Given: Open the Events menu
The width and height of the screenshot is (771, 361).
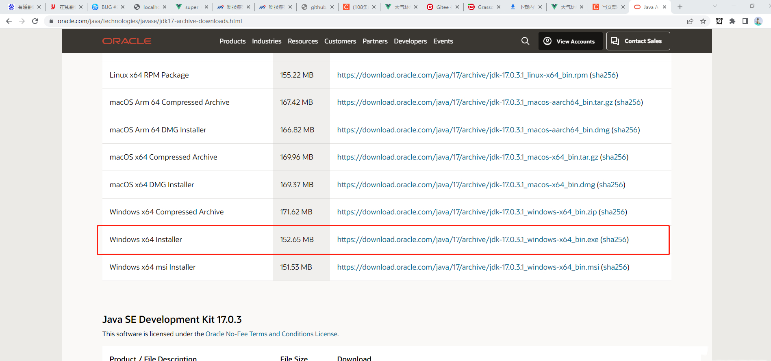Looking at the screenshot, I should [x=443, y=41].
